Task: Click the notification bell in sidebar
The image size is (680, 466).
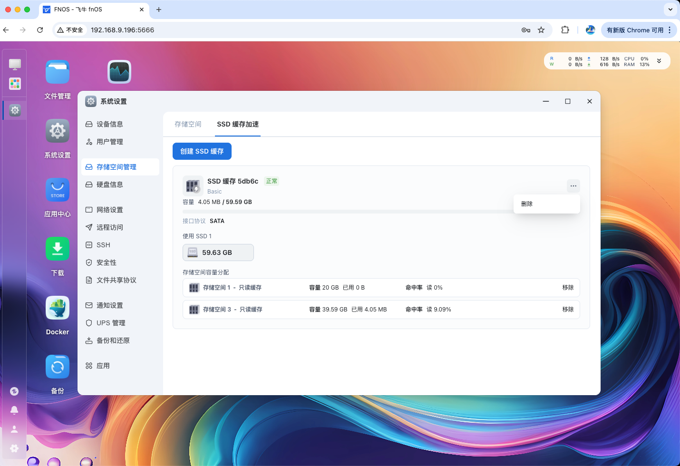Action: 14,410
